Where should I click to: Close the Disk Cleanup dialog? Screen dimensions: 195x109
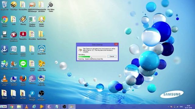(116, 44)
